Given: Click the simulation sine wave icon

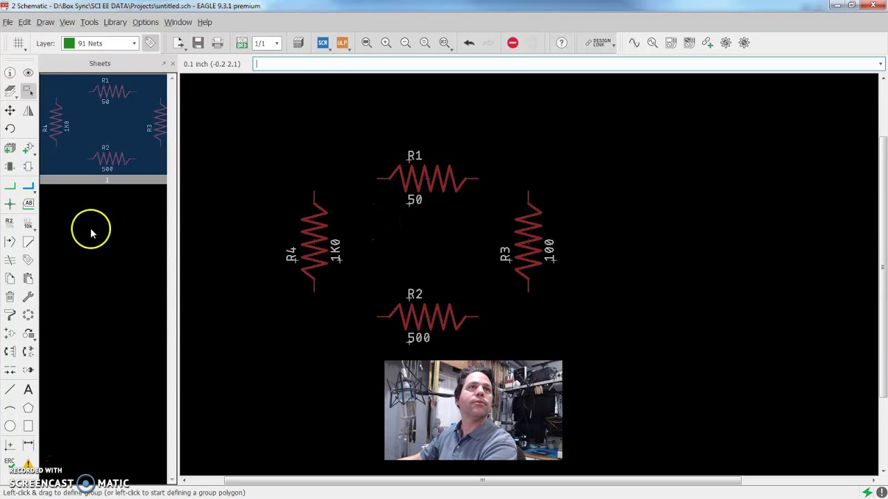Looking at the screenshot, I should [634, 43].
